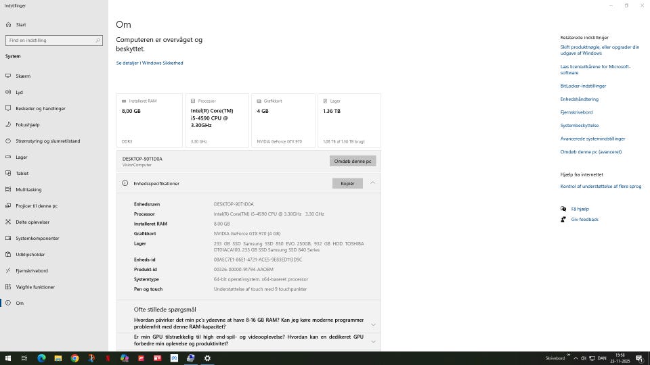Viewport: 650px width, 365px height.
Task: Open Tablet settings
Action: point(54,173)
